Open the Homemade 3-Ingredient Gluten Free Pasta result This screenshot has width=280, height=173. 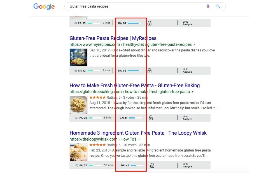(138, 133)
